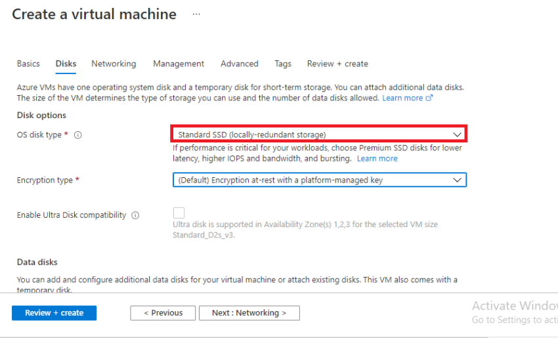Image resolution: width=558 pixels, height=338 pixels.
Task: Click the blue Review + create button
Action: click(x=54, y=313)
